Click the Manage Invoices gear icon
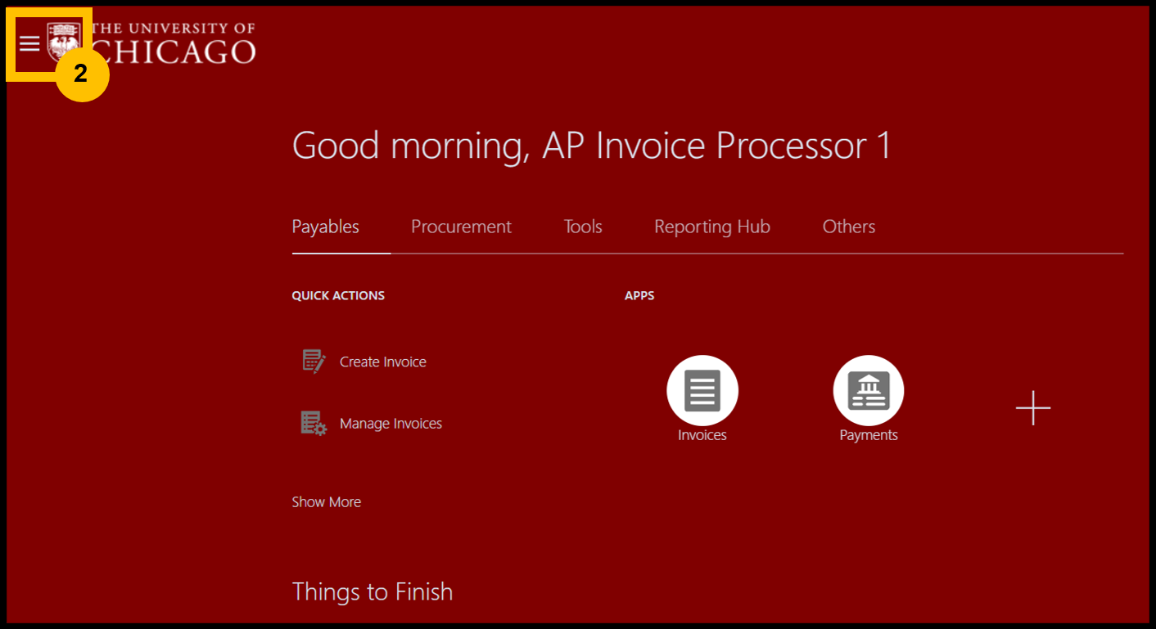Screen dimensions: 1156x629 [x=314, y=424]
